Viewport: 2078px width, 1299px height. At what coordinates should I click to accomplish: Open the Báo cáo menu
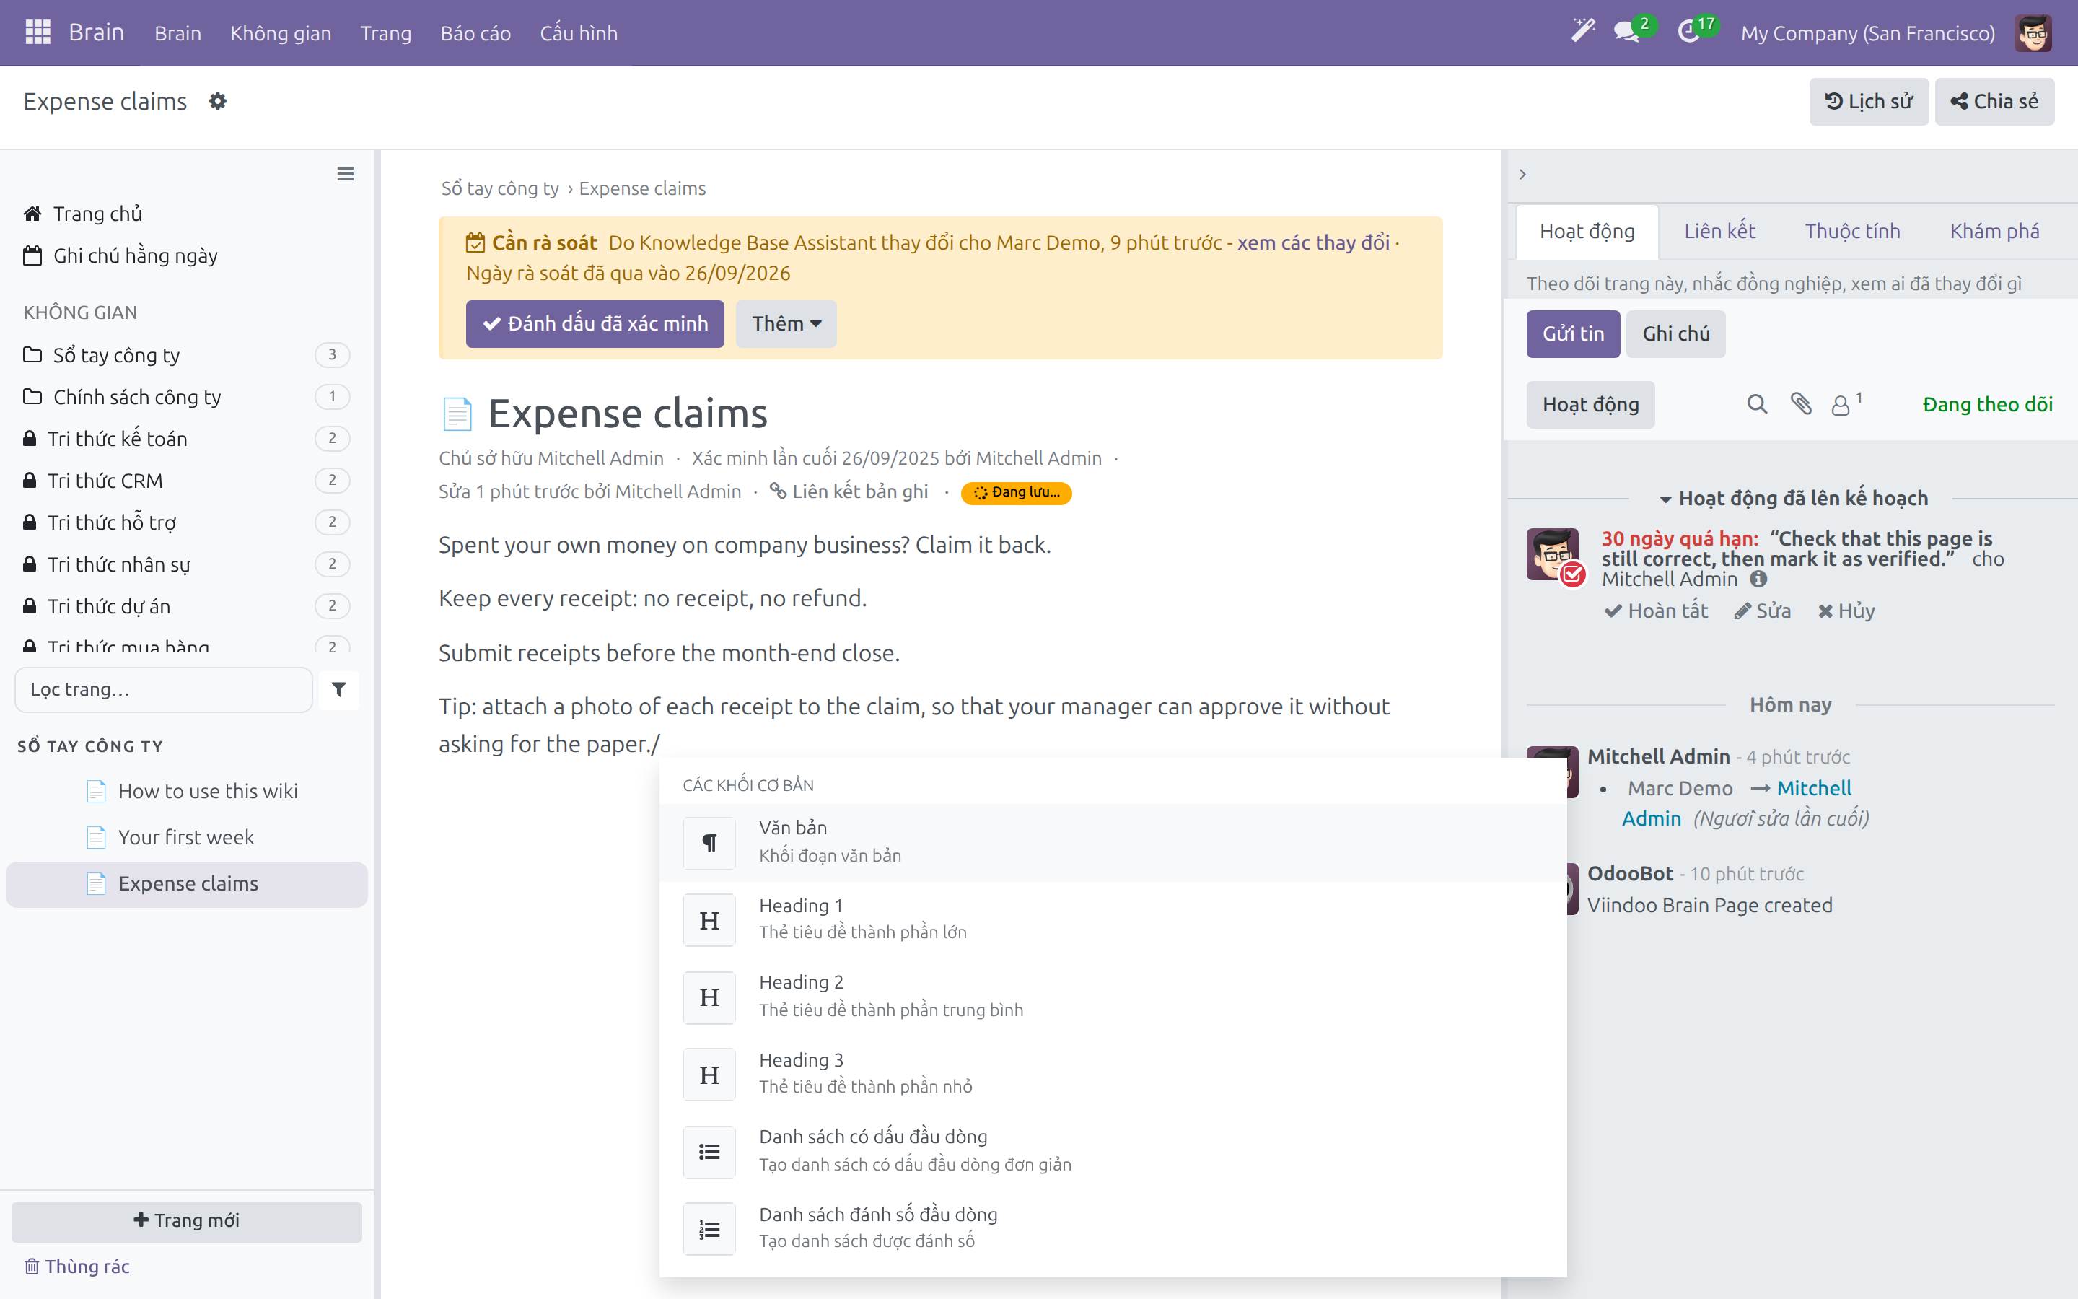(x=475, y=32)
